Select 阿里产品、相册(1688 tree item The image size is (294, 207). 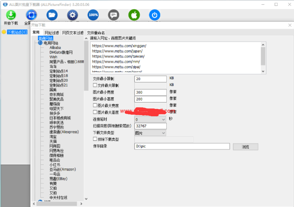click(x=66, y=62)
